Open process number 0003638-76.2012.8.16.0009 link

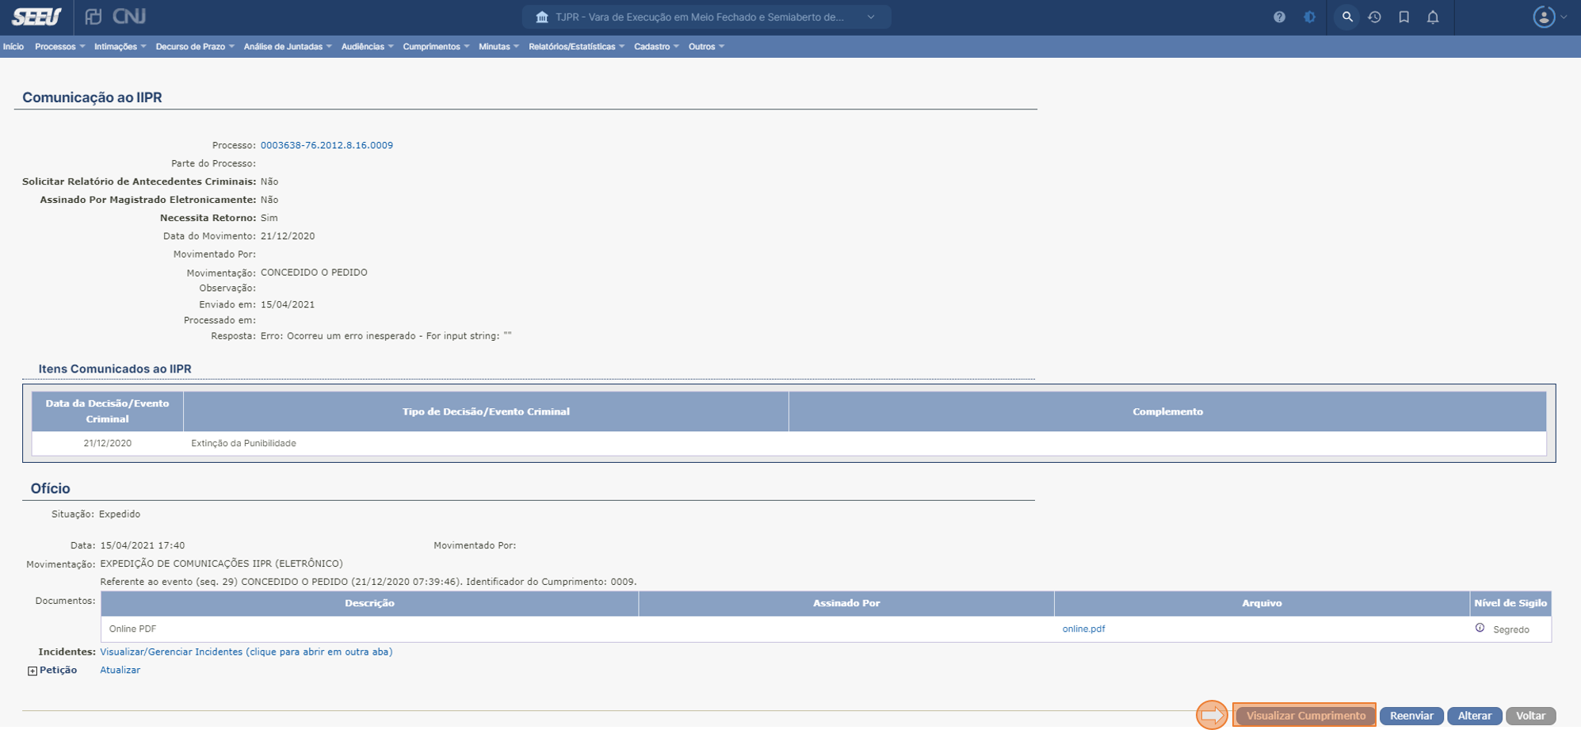(327, 145)
